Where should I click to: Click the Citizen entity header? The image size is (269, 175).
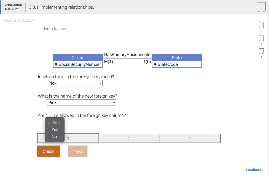coord(78,58)
